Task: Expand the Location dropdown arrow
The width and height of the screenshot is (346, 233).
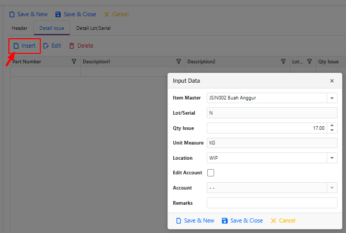Action: [332, 158]
